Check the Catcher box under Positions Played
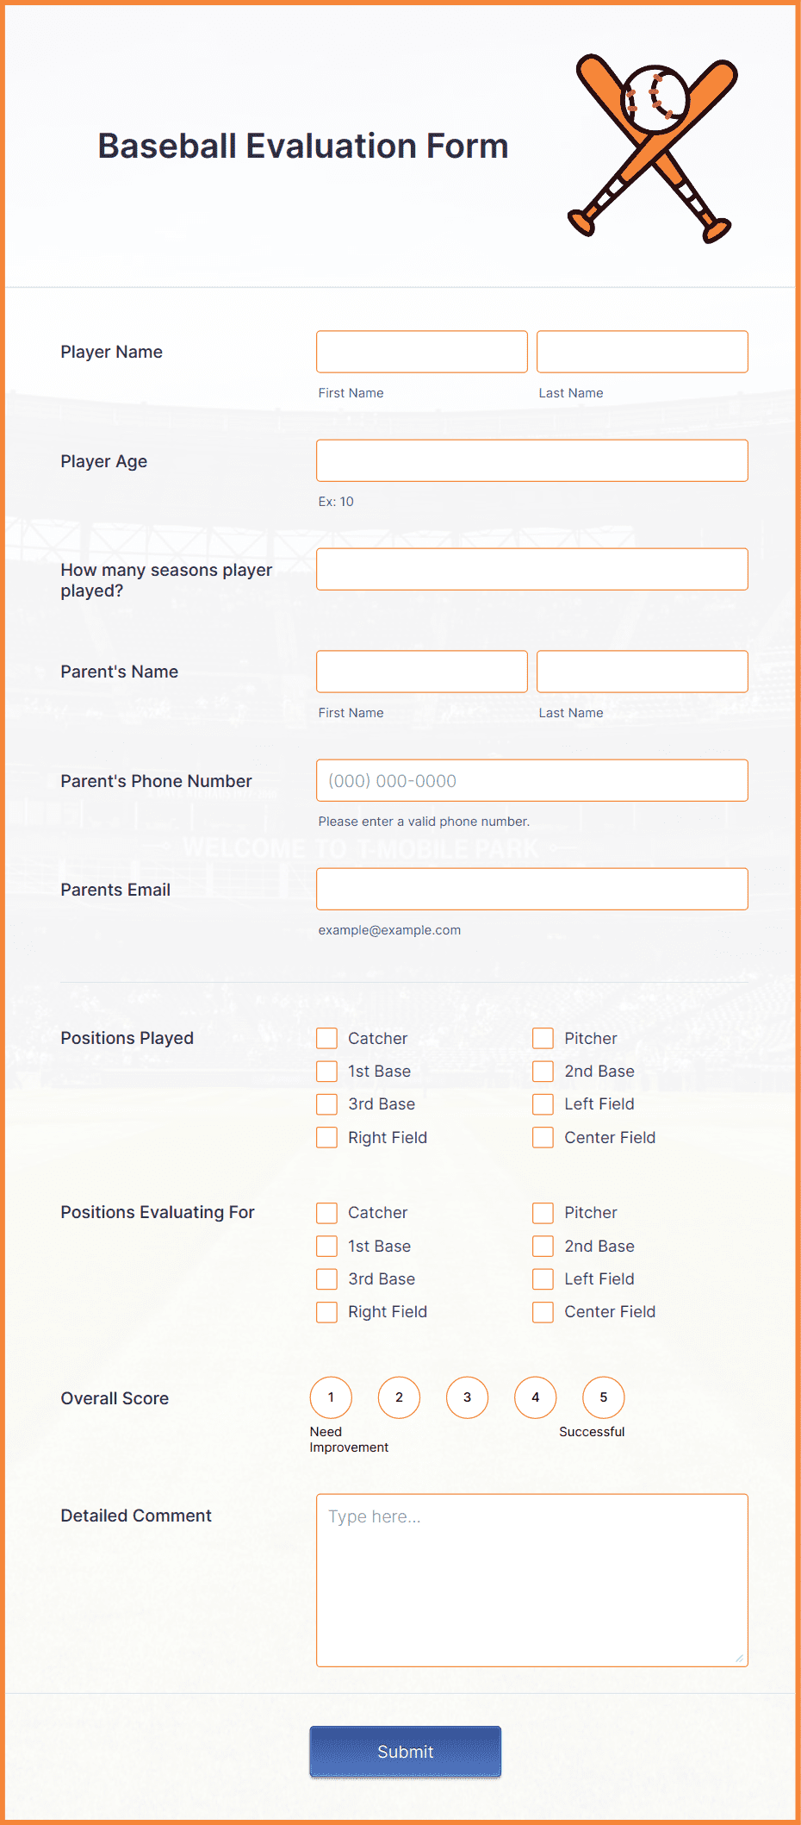Image resolution: width=801 pixels, height=1825 pixels. pyautogui.click(x=326, y=1038)
